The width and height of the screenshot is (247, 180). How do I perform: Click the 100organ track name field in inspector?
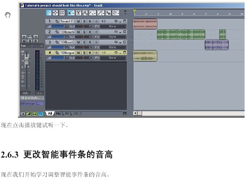coord(32,104)
